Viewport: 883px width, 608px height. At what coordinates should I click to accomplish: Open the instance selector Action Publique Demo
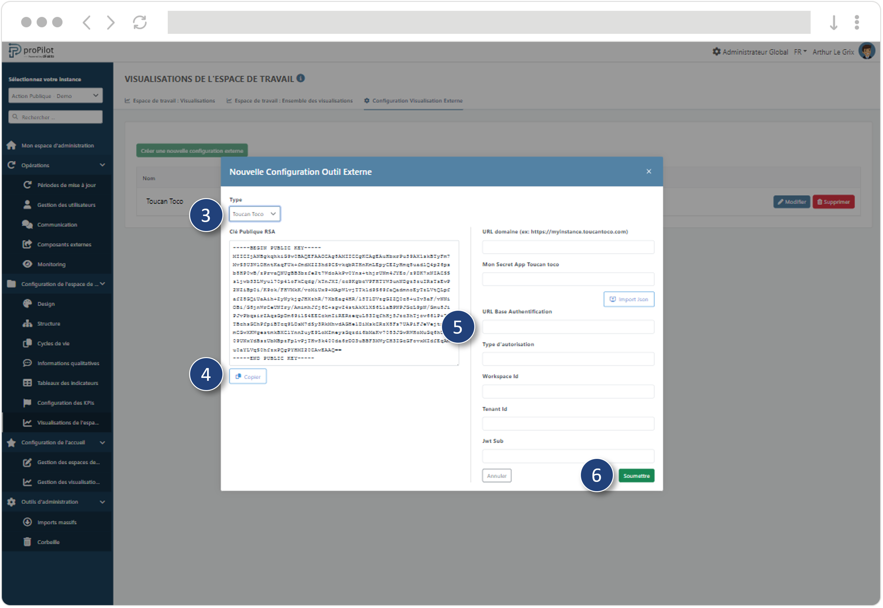click(x=55, y=96)
